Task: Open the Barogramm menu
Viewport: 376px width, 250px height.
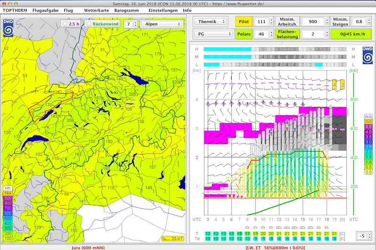Action: pyautogui.click(x=126, y=10)
